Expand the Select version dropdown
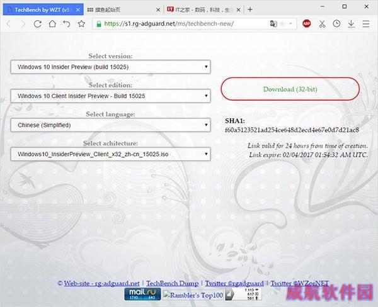This screenshot has width=378, height=307. coord(110,67)
